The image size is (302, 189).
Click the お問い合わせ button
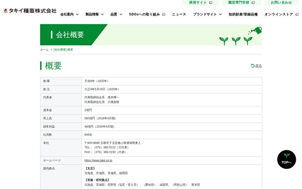(281, 3)
